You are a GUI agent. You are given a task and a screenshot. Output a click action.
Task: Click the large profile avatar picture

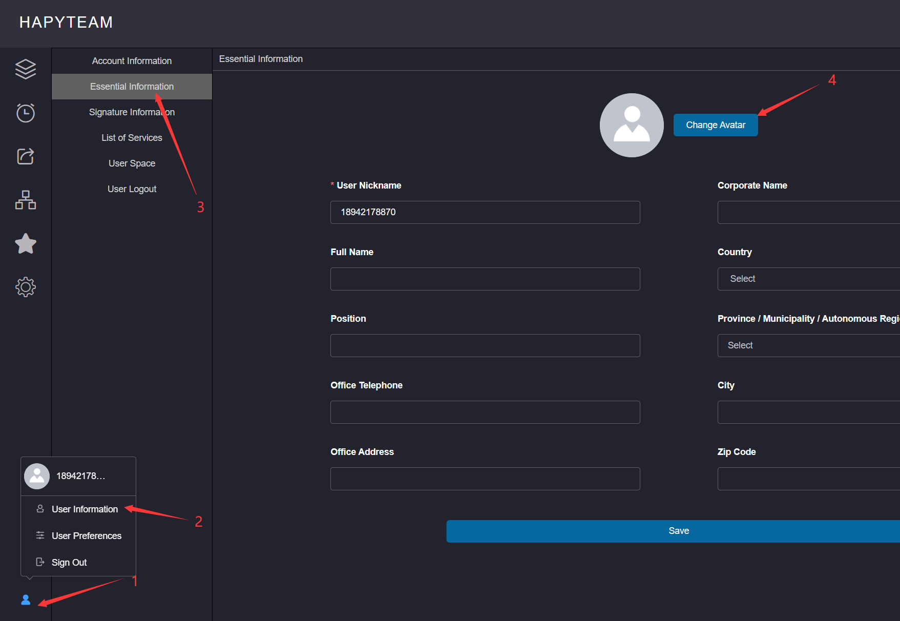click(x=632, y=125)
